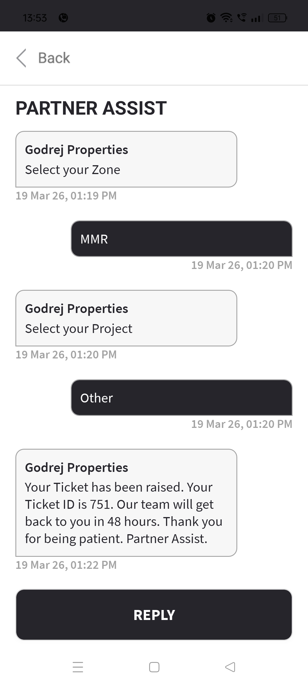Tap the 13:53 status bar clock
Image resolution: width=308 pixels, height=686 pixels.
pos(35,18)
